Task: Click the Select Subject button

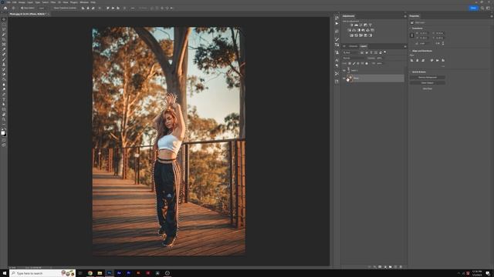Action: 428,83
